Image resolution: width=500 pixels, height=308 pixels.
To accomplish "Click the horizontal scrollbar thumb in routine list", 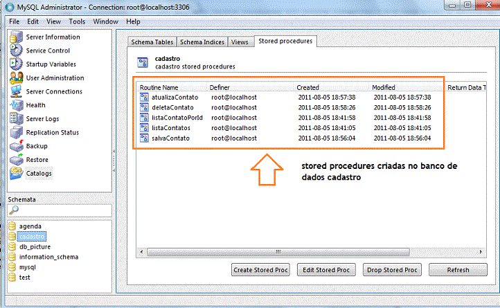I will [278, 252].
